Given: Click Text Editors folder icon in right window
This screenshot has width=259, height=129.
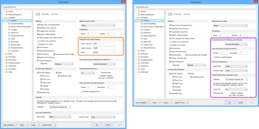Looking at the screenshot, I should coord(139,57).
